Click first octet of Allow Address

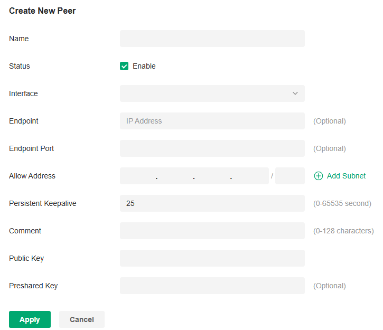point(138,176)
